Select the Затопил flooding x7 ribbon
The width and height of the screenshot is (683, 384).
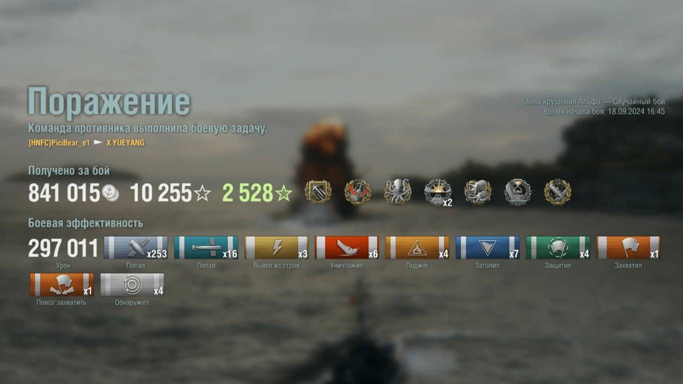[488, 248]
